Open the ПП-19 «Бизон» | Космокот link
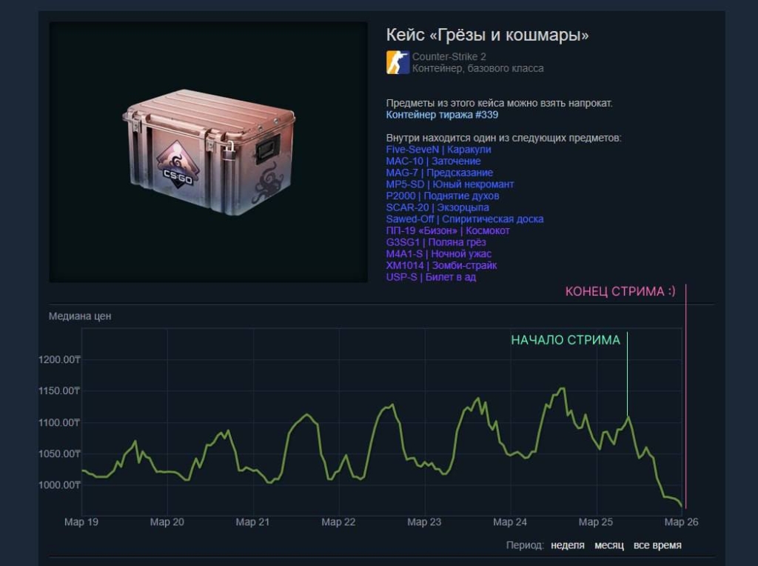 (447, 230)
